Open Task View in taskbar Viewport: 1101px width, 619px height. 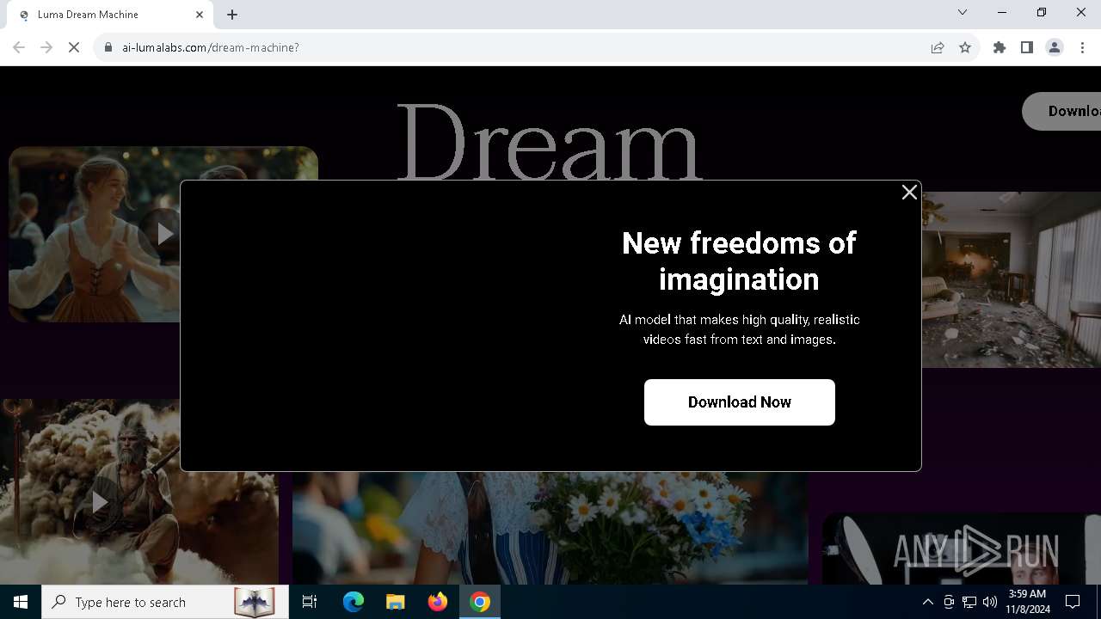(310, 602)
